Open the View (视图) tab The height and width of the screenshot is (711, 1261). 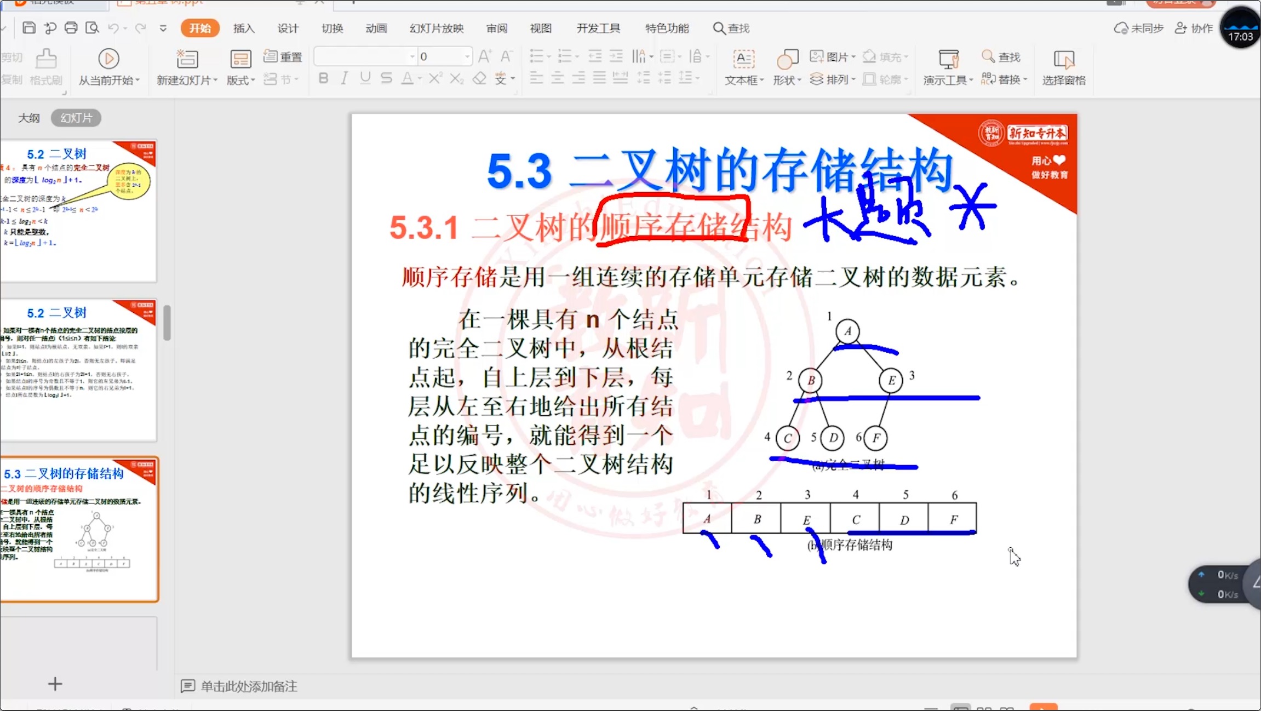point(541,28)
